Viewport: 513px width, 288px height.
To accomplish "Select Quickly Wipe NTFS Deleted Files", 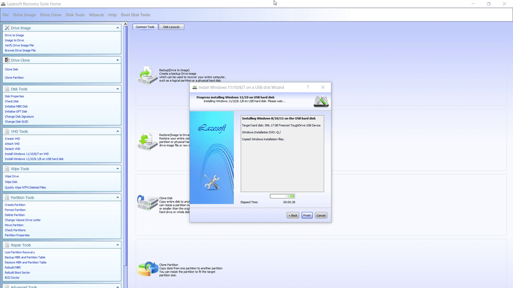I will click(26, 188).
